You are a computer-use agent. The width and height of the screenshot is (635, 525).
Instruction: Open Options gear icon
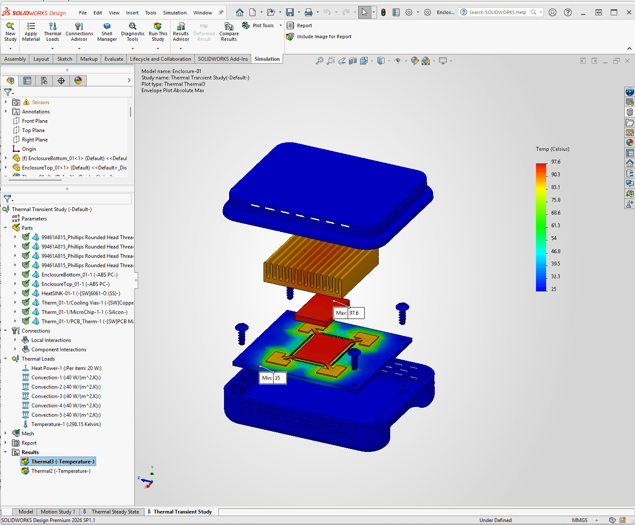coord(409,12)
